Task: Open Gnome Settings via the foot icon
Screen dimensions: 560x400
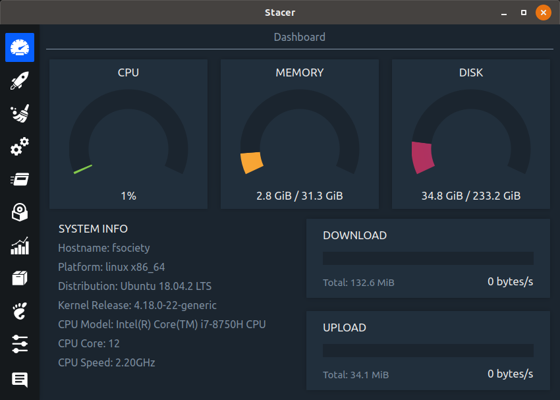Action: pyautogui.click(x=20, y=311)
